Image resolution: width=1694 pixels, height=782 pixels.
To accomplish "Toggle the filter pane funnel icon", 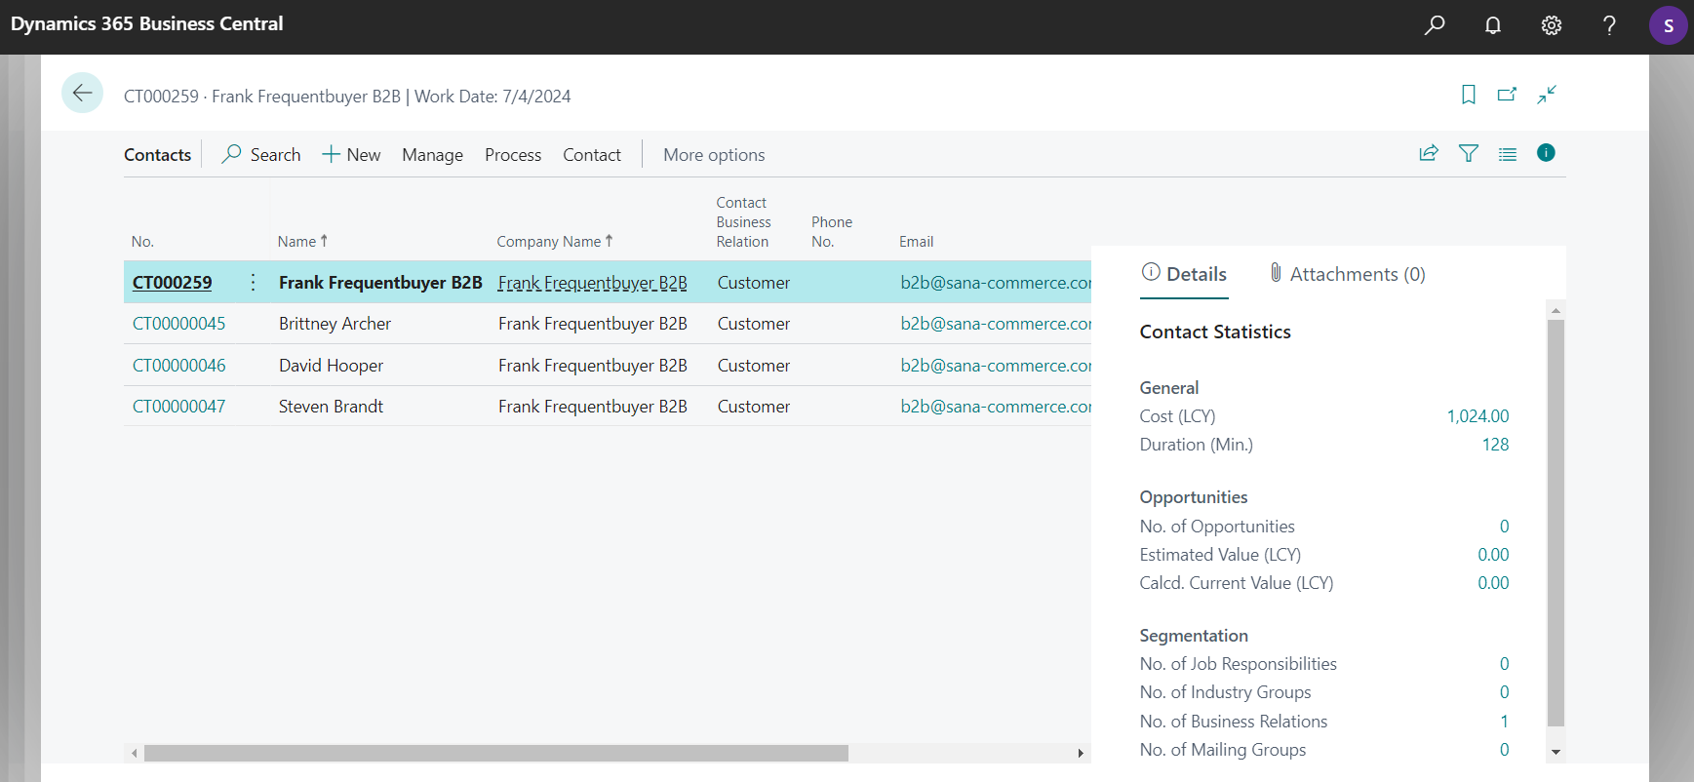I will [1469, 153].
